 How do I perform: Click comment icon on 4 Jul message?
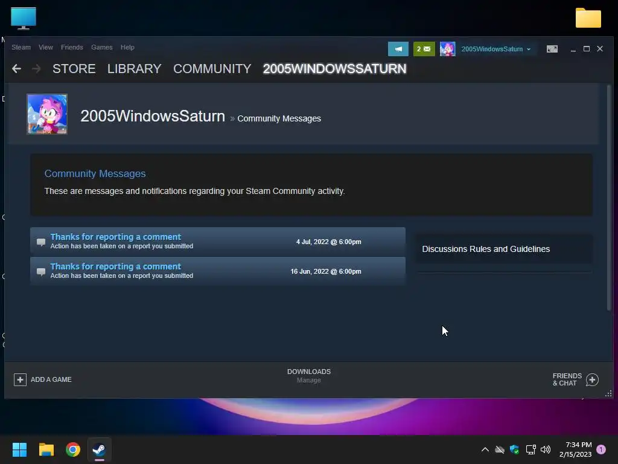[x=41, y=242]
